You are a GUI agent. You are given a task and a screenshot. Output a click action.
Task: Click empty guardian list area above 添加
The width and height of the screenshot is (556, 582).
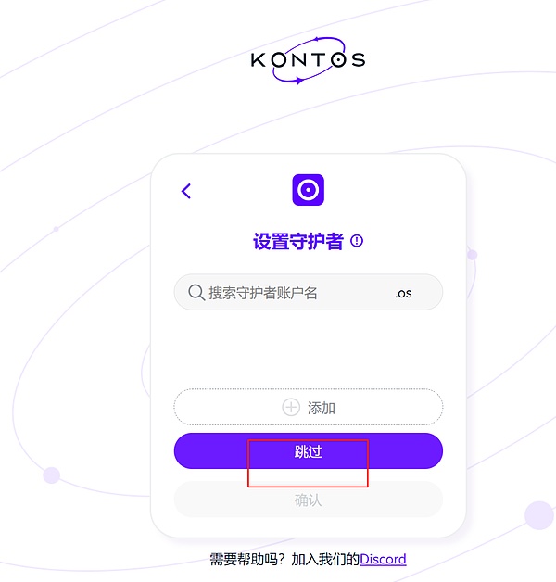click(x=308, y=348)
